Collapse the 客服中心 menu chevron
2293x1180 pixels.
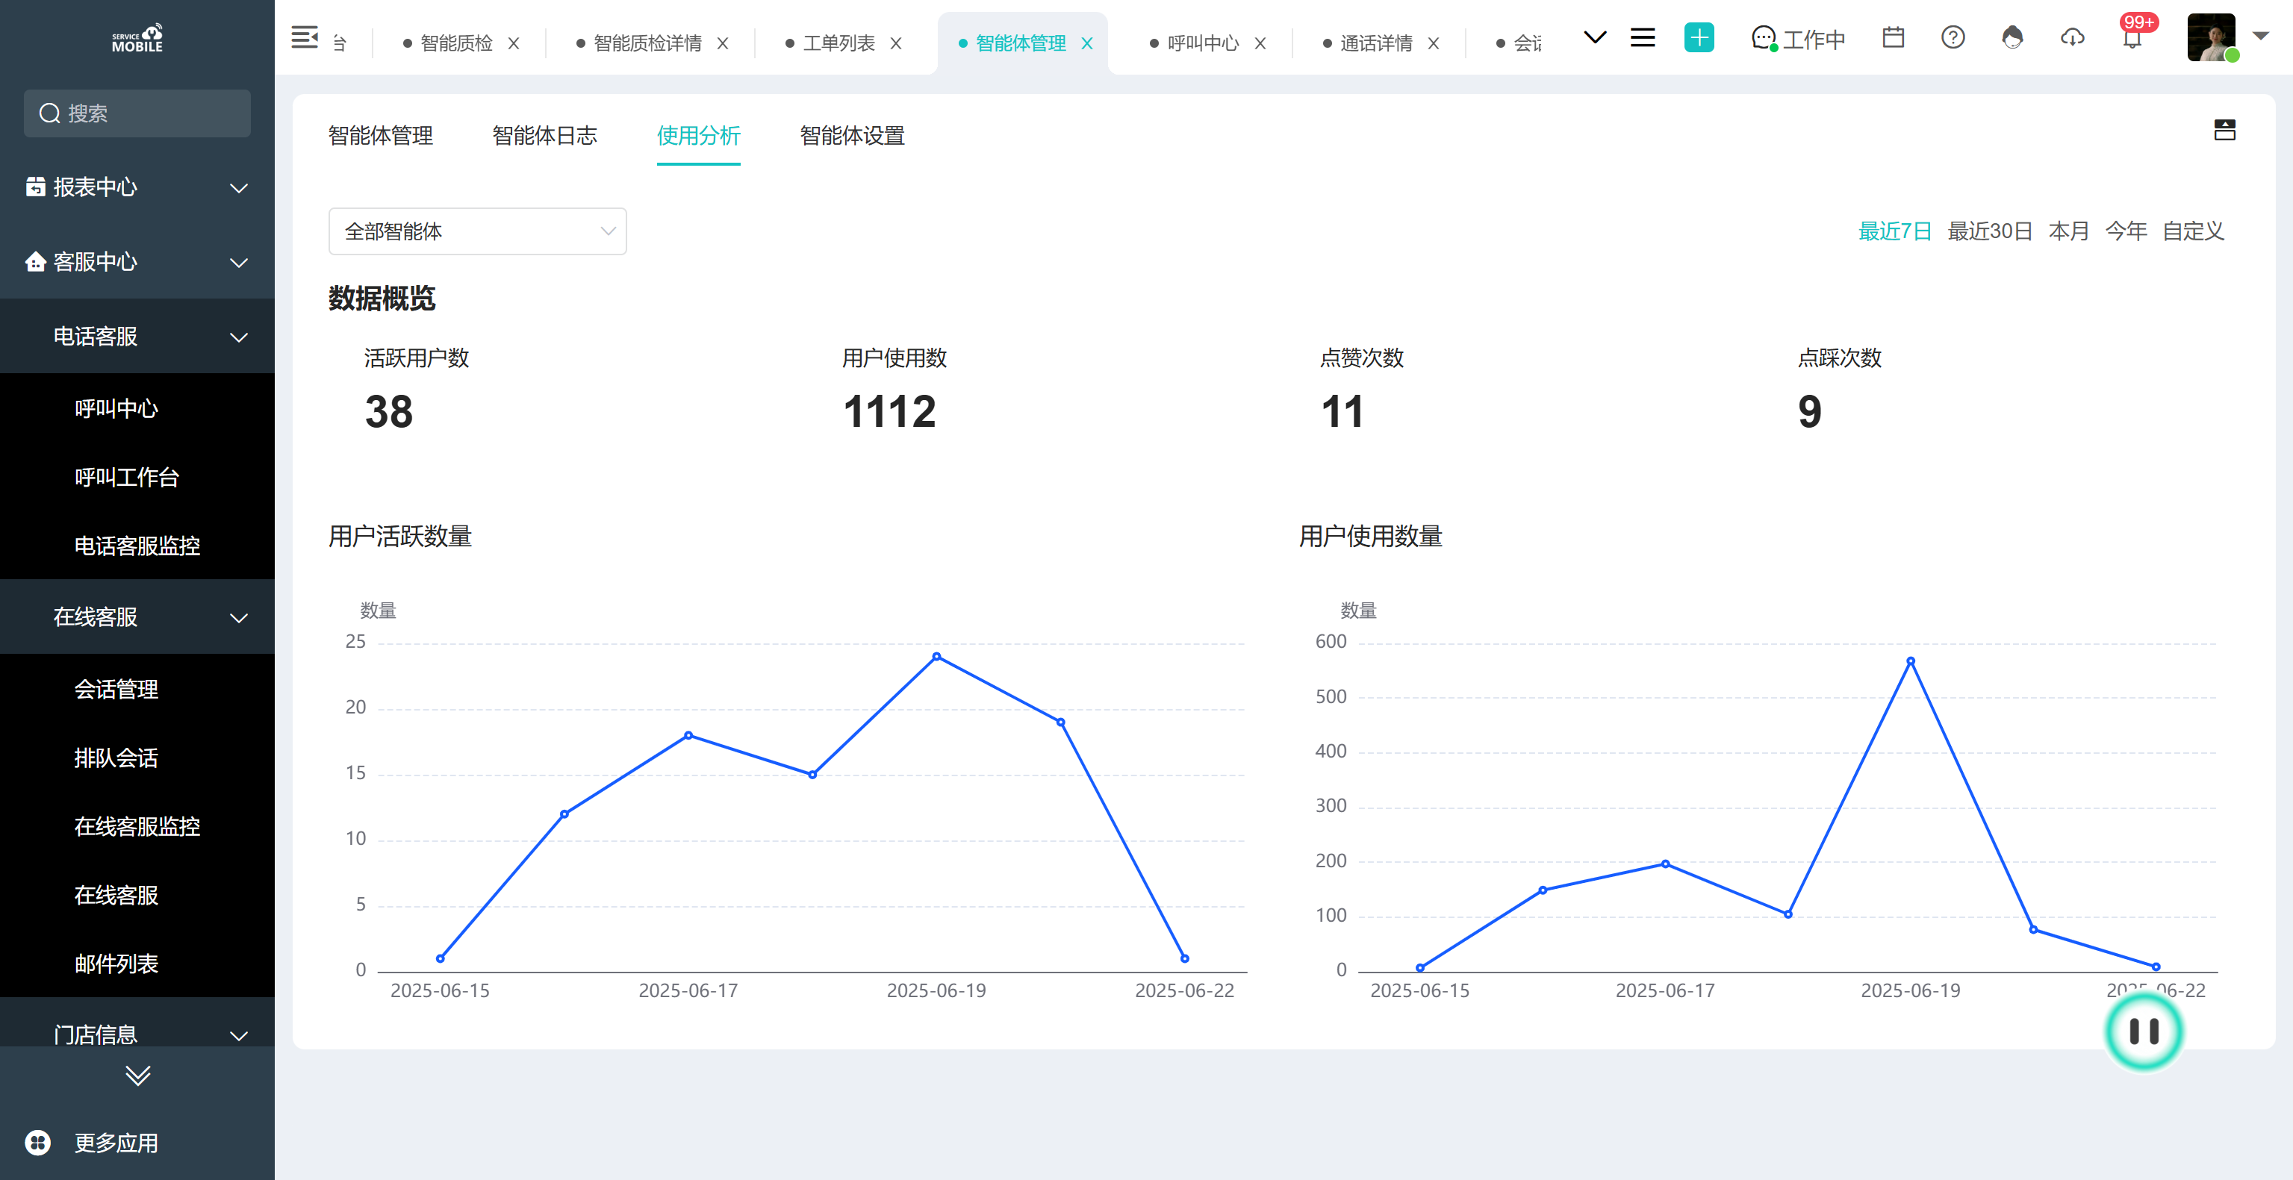(238, 263)
